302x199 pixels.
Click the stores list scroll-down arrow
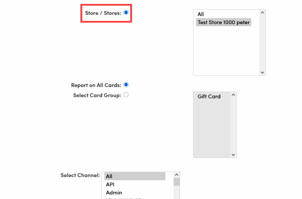tap(263, 72)
